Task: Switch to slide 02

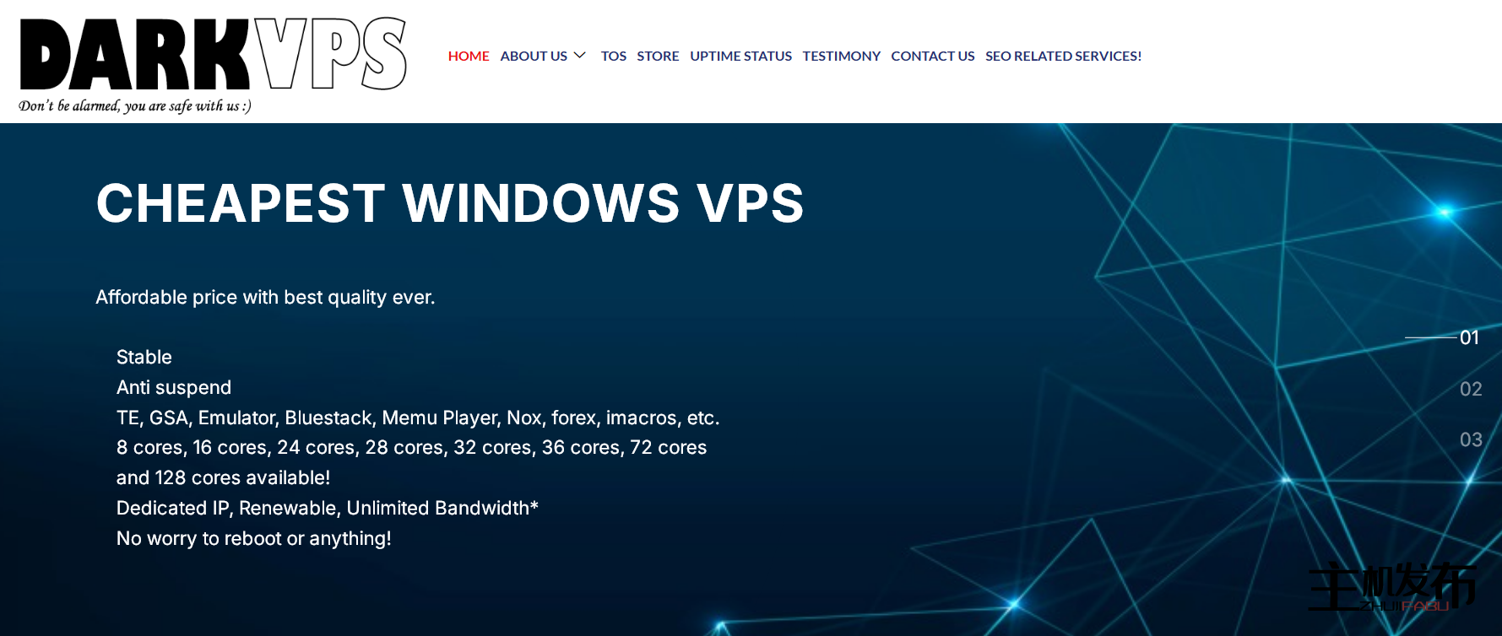Action: (x=1470, y=389)
